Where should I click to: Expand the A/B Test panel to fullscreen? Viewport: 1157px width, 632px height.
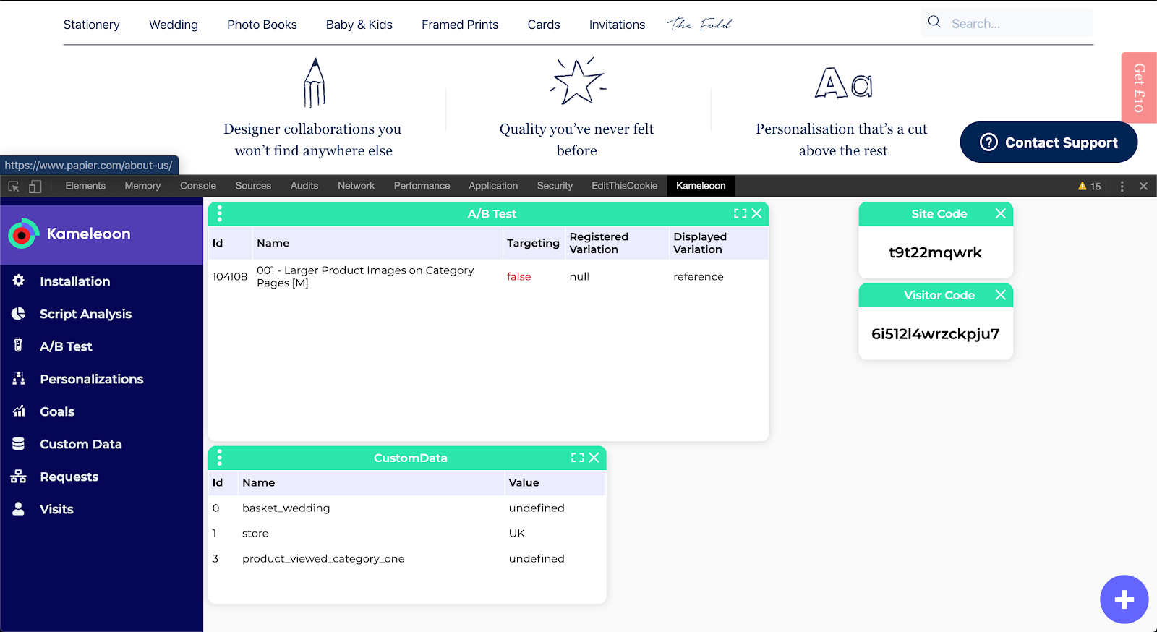(740, 213)
